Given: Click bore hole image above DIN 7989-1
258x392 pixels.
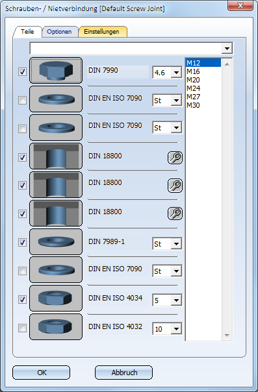Looking at the screenshot, I should coord(56,213).
